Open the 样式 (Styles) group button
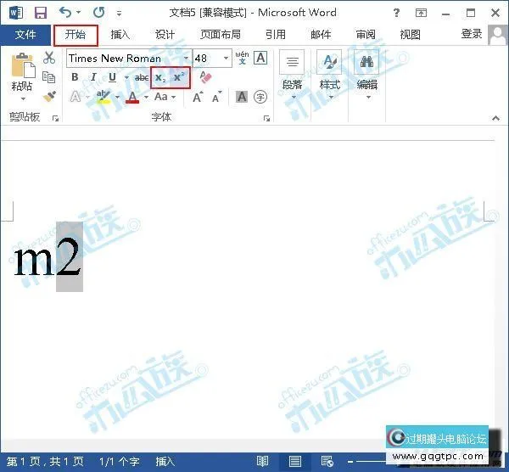 329,76
